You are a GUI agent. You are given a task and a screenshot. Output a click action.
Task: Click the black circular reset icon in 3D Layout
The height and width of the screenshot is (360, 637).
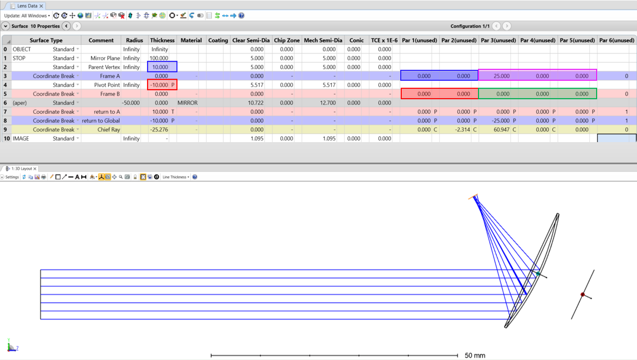(157, 177)
